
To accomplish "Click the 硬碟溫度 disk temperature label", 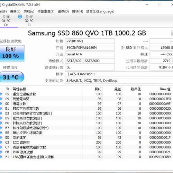I will [x=10, y=67].
